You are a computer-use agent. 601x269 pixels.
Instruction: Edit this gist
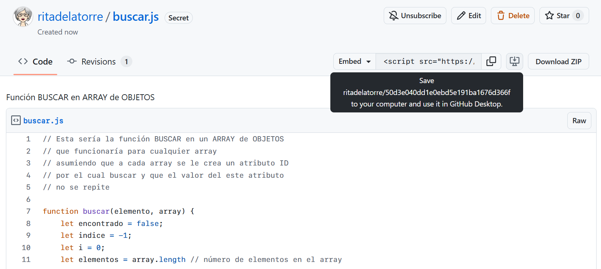[469, 16]
